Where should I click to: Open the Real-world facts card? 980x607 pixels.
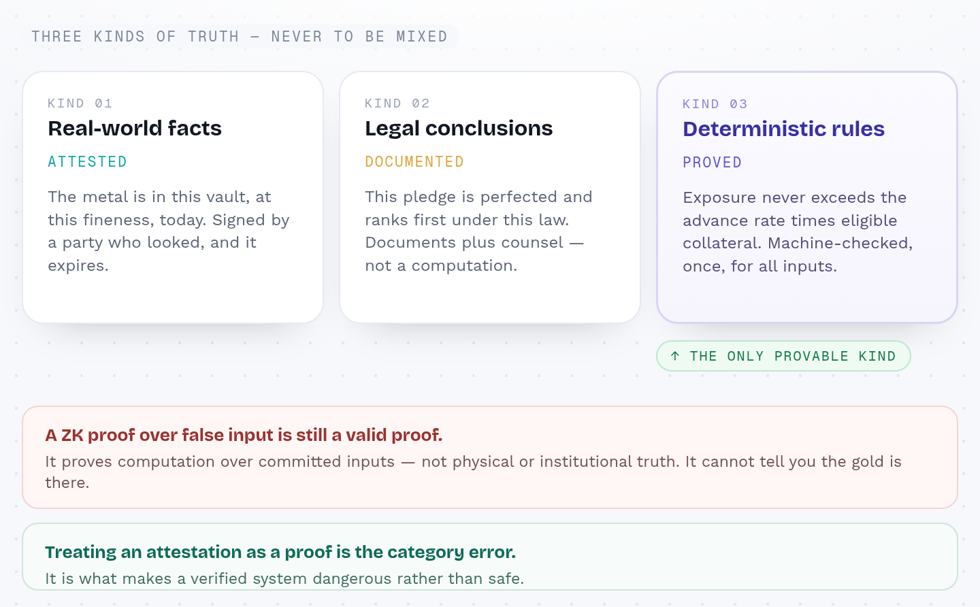[x=173, y=197]
